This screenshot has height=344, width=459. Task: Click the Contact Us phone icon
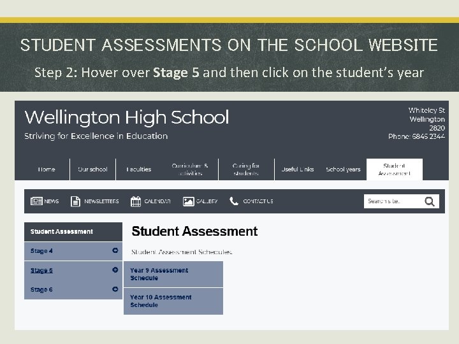pos(234,201)
